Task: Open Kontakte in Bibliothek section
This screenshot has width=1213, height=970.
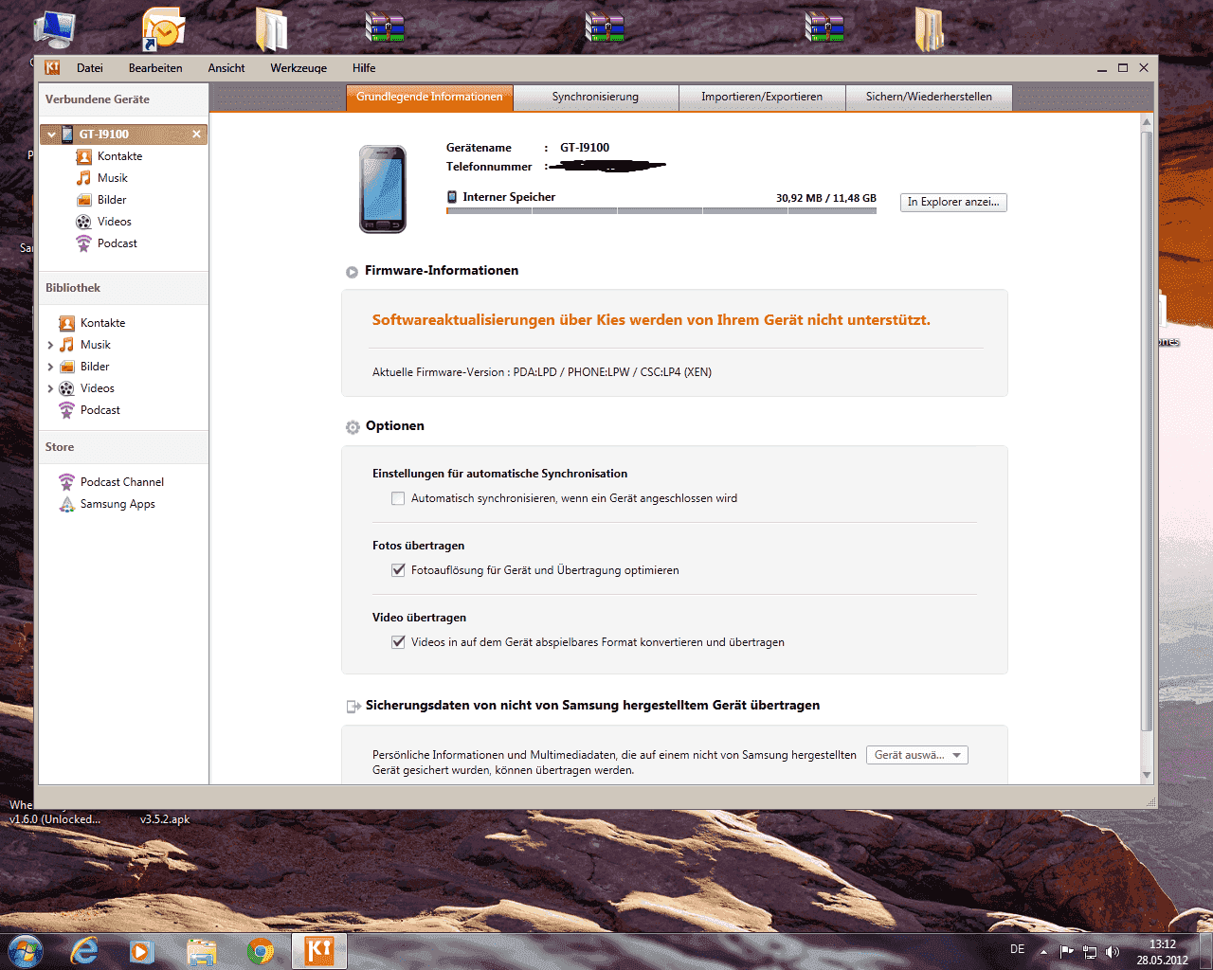Action: coord(93,323)
